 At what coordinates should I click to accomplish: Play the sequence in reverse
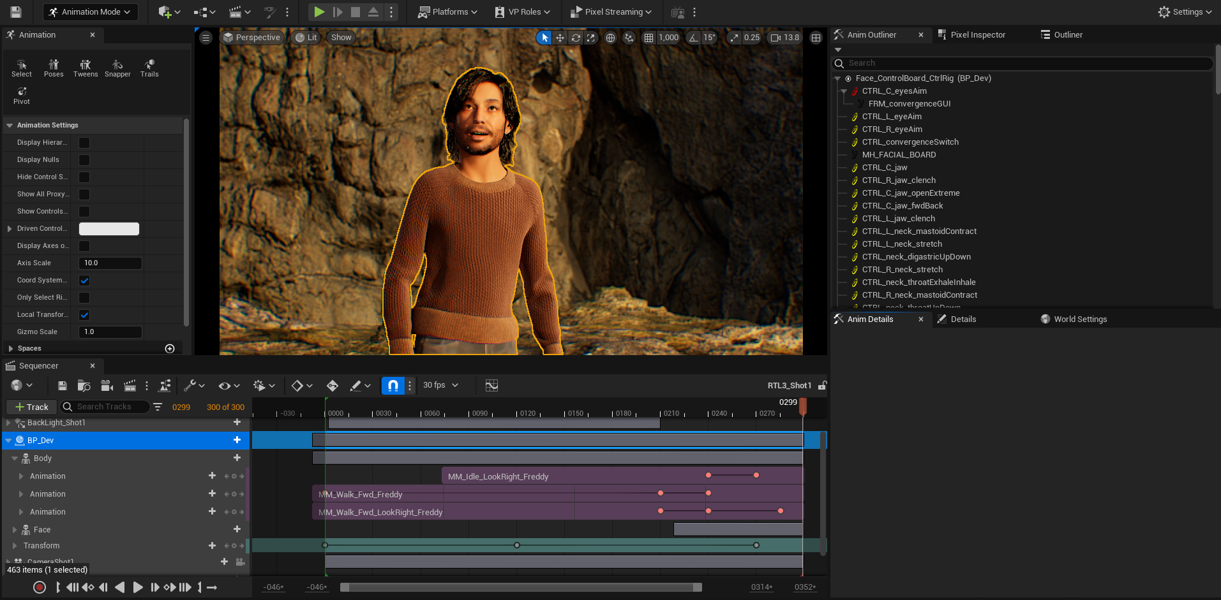coord(119,587)
